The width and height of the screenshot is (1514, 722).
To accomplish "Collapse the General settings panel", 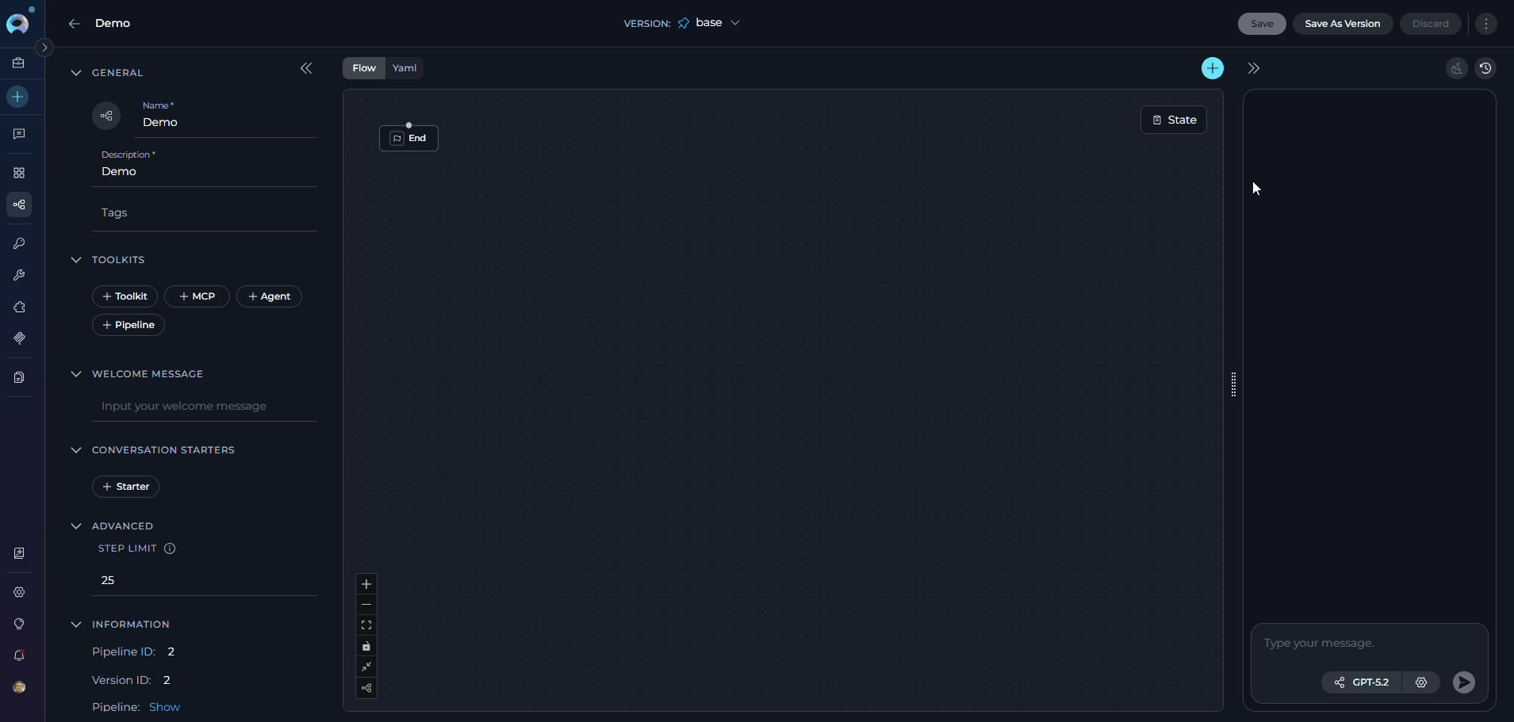I will [75, 72].
